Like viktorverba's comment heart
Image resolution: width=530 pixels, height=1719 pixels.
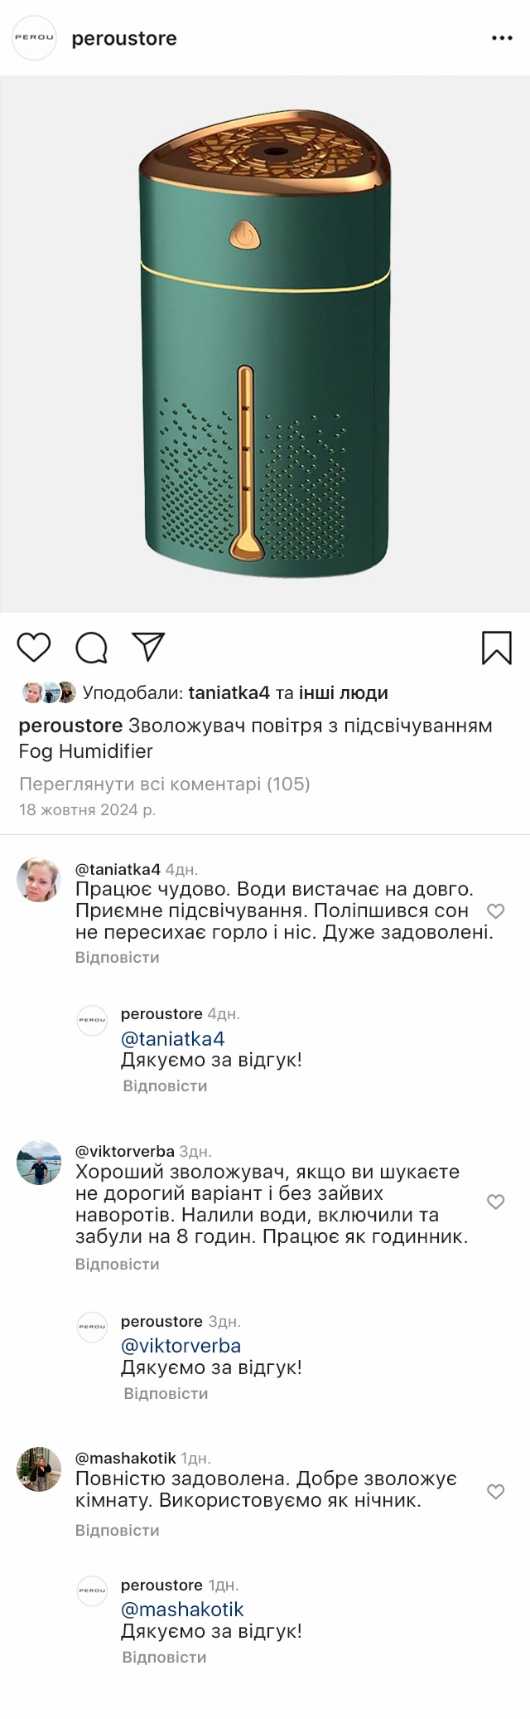tap(495, 1202)
